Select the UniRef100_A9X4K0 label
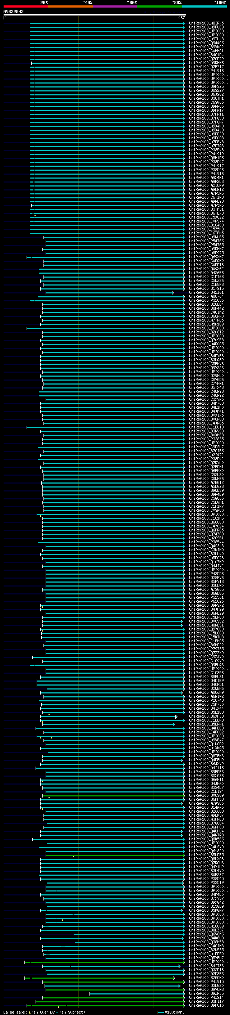This screenshot has height=1015, width=230. (206, 126)
